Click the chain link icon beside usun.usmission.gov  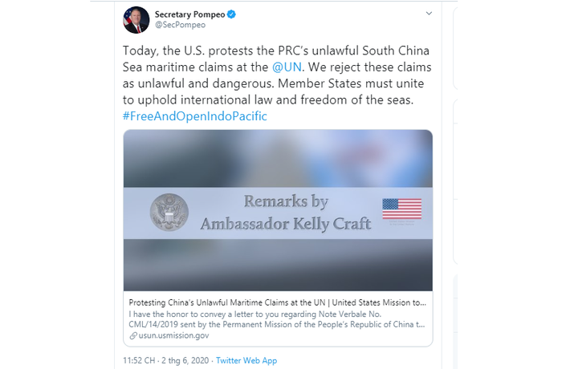point(132,335)
